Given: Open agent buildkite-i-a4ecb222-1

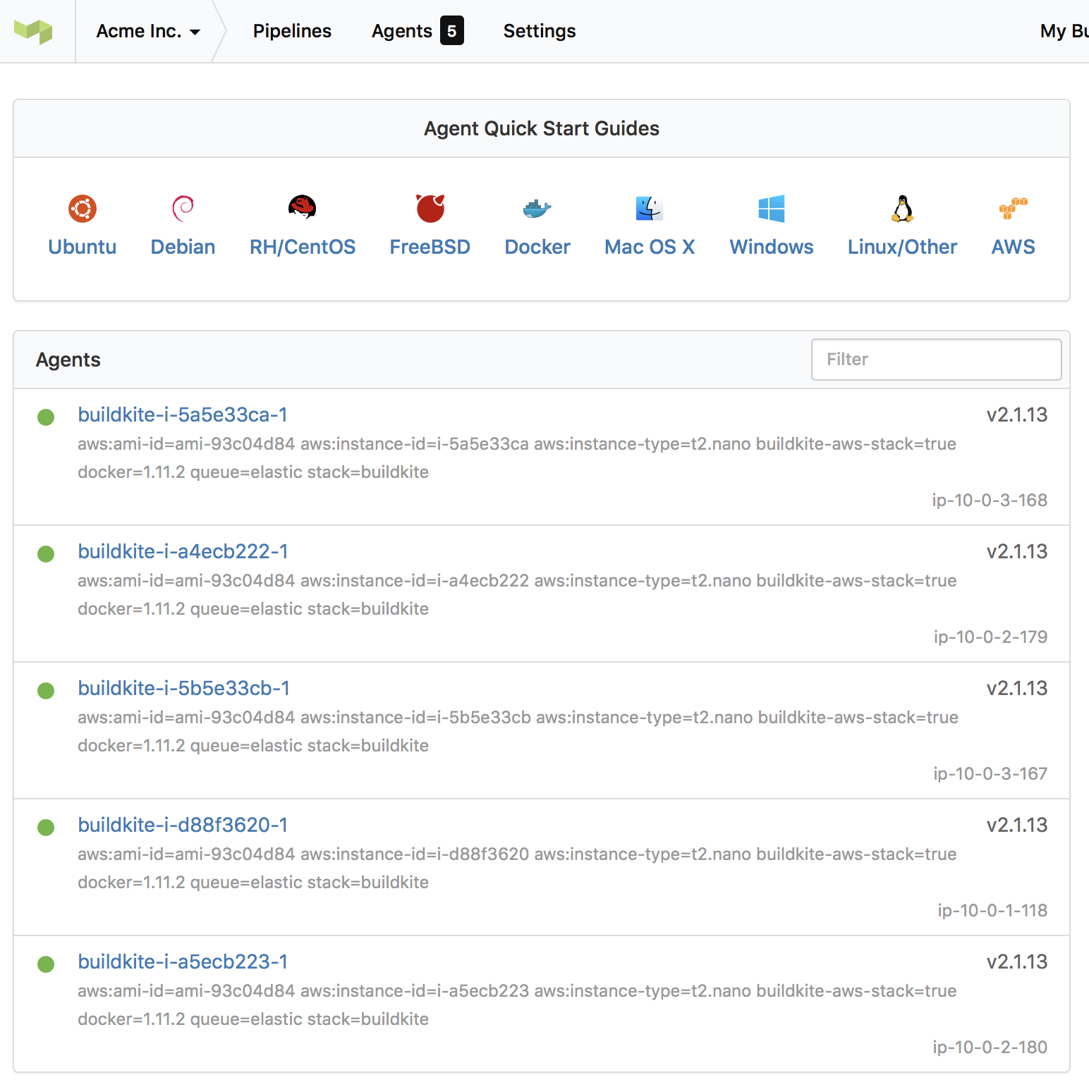Looking at the screenshot, I should pos(183,551).
